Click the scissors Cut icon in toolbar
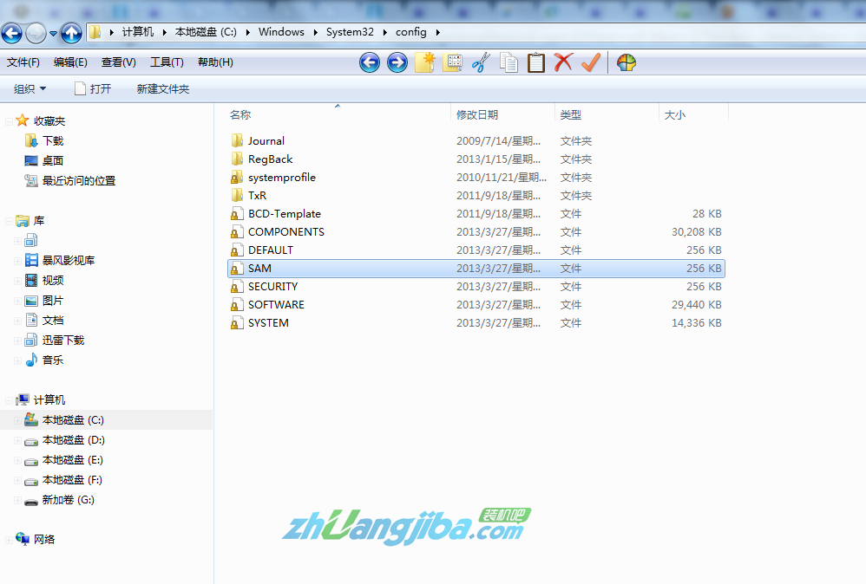This screenshot has height=584, width=866. pyautogui.click(x=481, y=62)
